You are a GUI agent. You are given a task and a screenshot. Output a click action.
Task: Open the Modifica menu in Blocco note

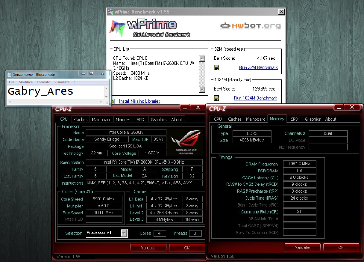25,82
